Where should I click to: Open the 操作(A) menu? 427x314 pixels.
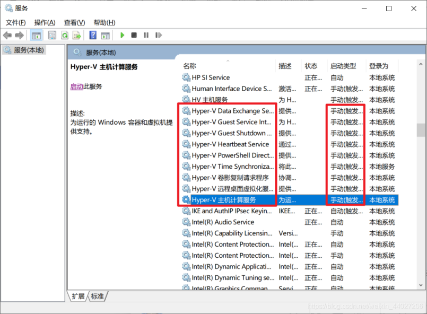click(x=45, y=22)
